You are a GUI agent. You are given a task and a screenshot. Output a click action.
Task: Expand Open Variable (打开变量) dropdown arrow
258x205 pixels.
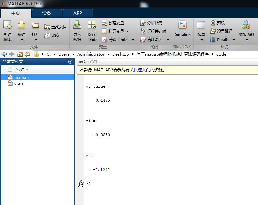point(127,31)
